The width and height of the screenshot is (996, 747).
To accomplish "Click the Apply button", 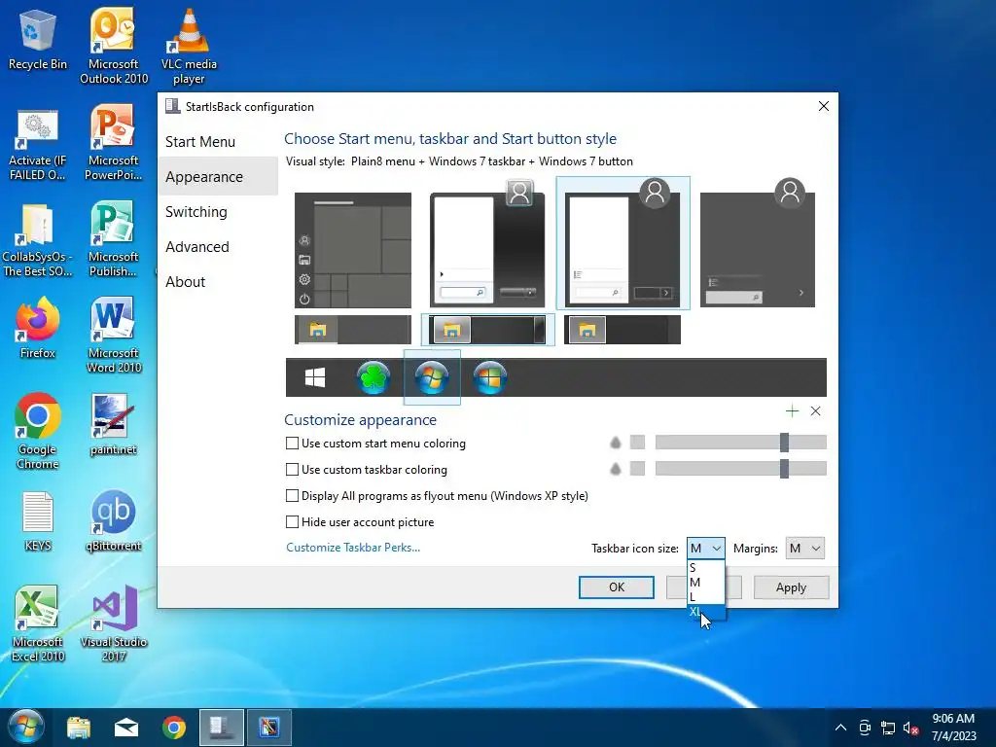I will point(791,587).
